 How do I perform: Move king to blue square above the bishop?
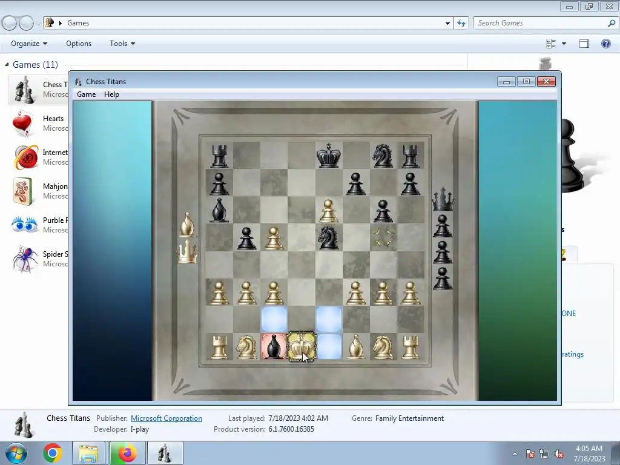(274, 319)
